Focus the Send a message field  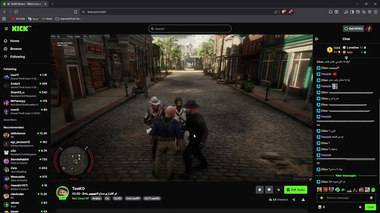pos(346,198)
